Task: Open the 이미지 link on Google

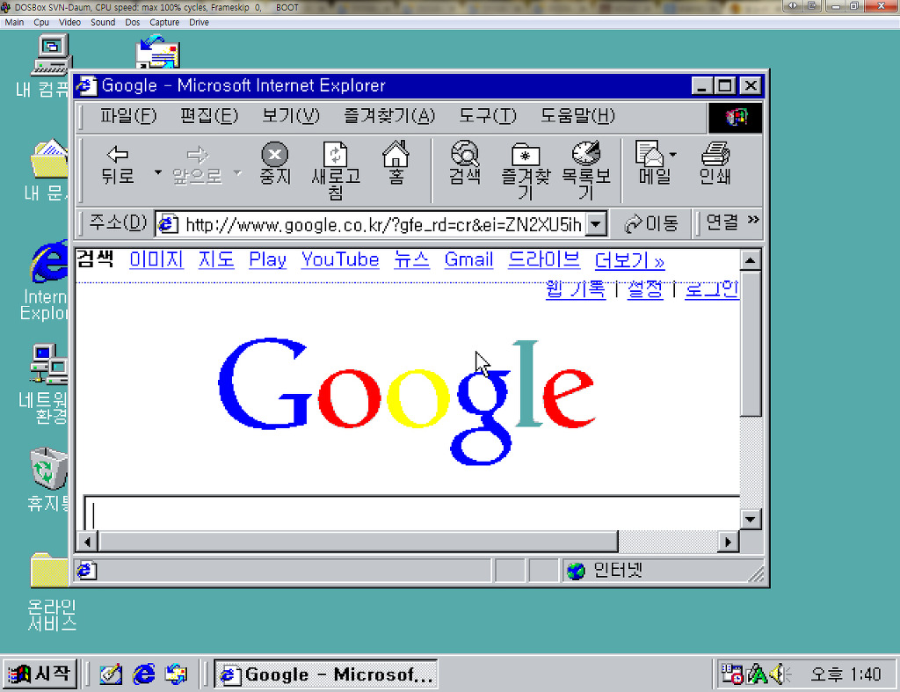Action: point(156,259)
